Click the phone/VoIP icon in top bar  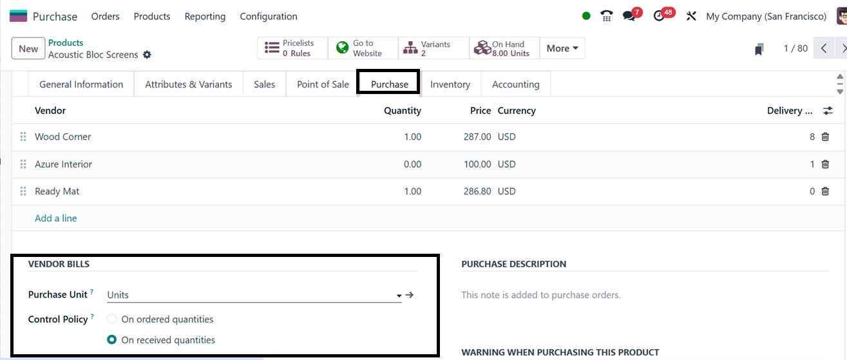point(606,16)
